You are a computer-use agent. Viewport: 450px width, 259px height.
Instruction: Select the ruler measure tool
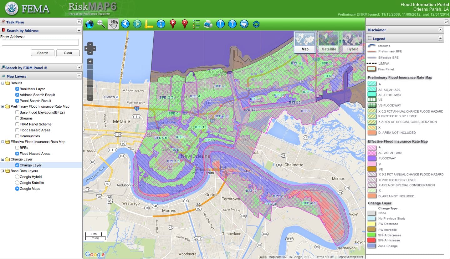coord(149,24)
